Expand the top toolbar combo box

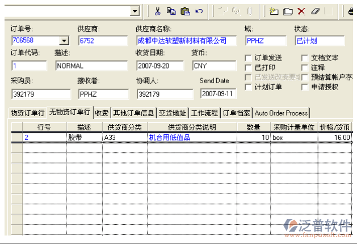[135, 11]
